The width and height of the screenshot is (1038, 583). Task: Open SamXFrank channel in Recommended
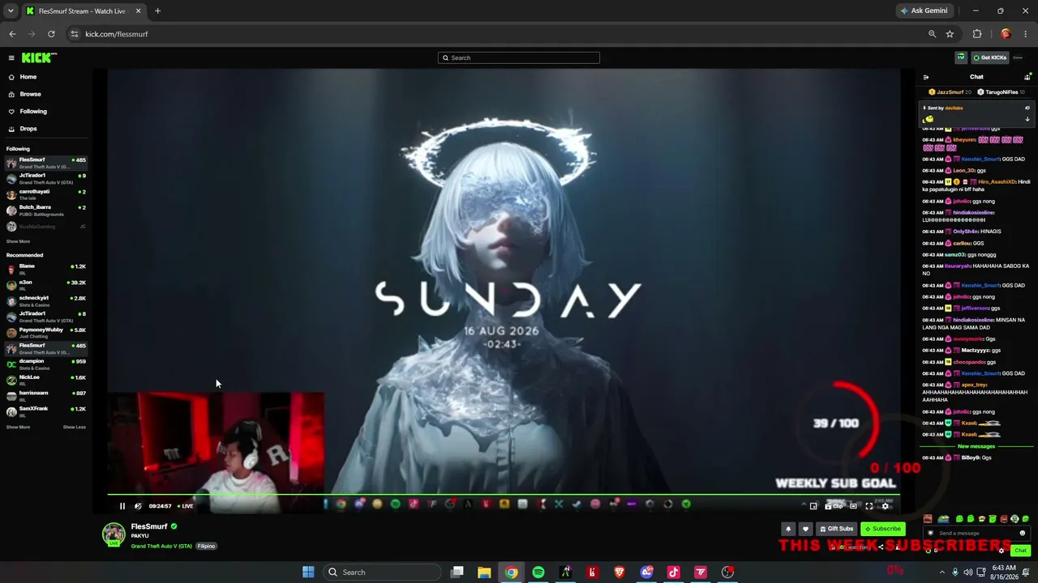point(46,411)
